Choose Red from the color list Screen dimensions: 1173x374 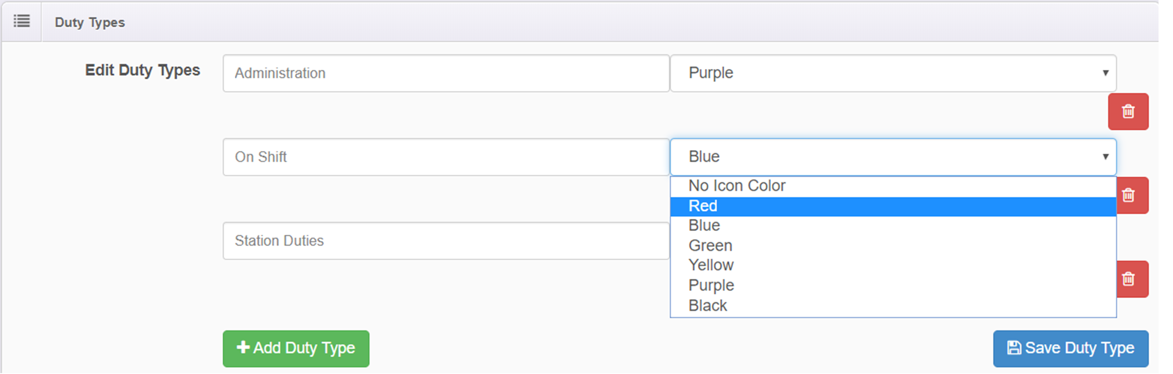click(x=703, y=206)
